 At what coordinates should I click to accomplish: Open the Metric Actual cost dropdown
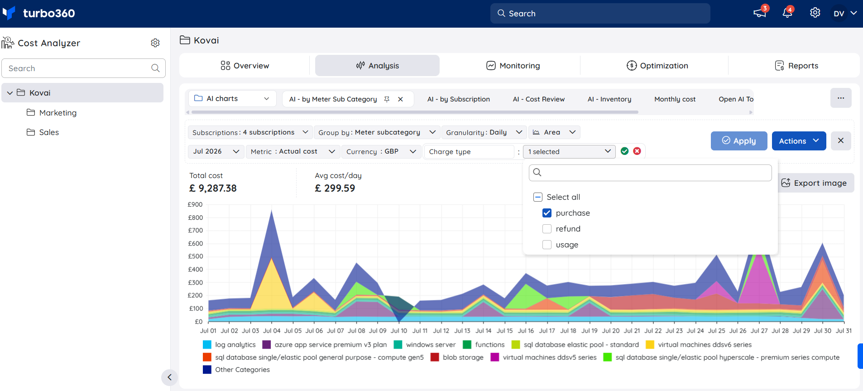point(293,151)
